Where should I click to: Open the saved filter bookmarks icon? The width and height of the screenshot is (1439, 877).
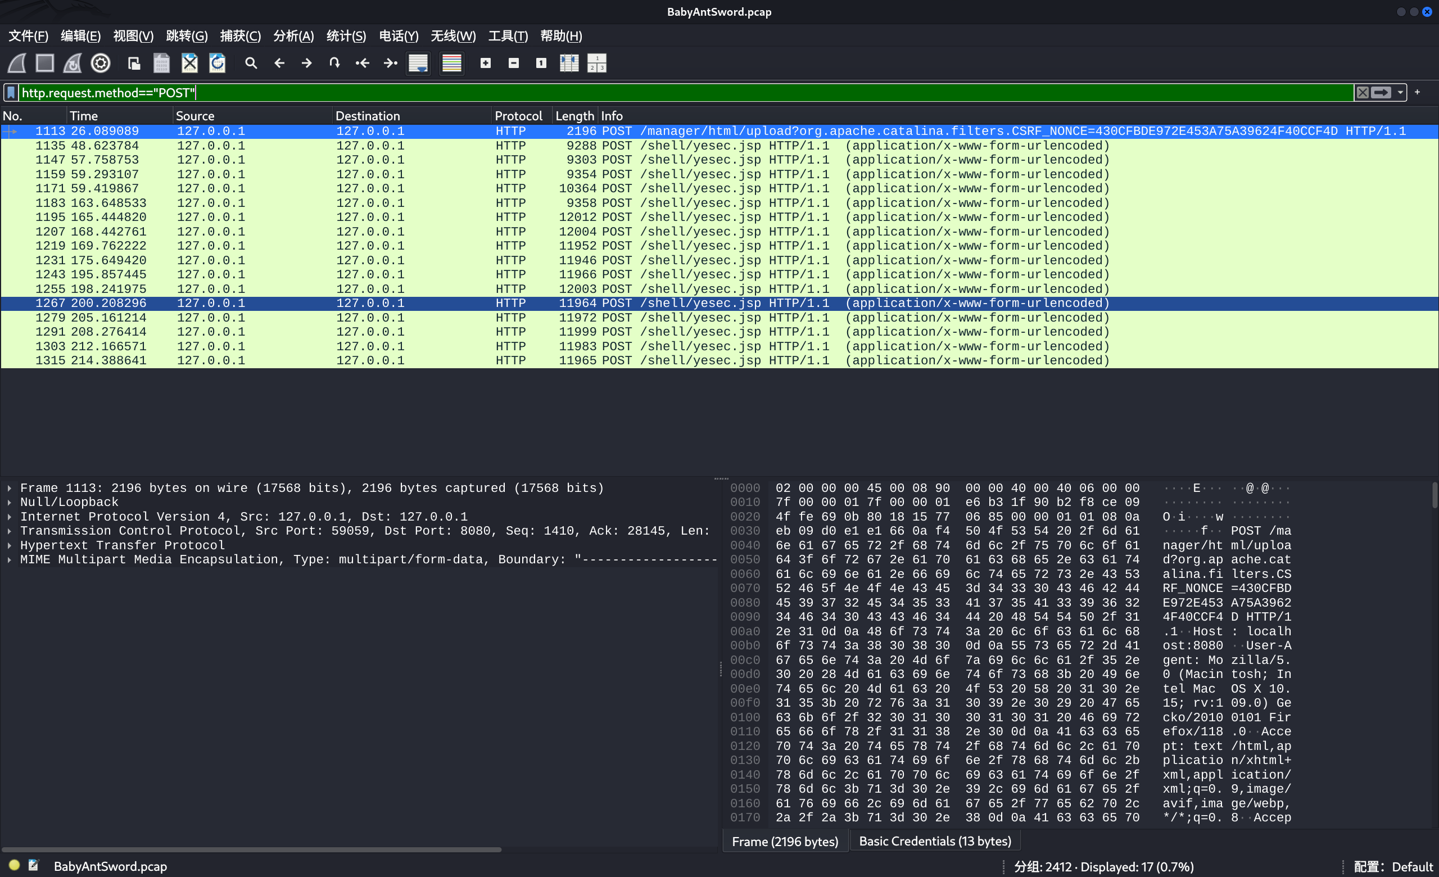(x=11, y=92)
